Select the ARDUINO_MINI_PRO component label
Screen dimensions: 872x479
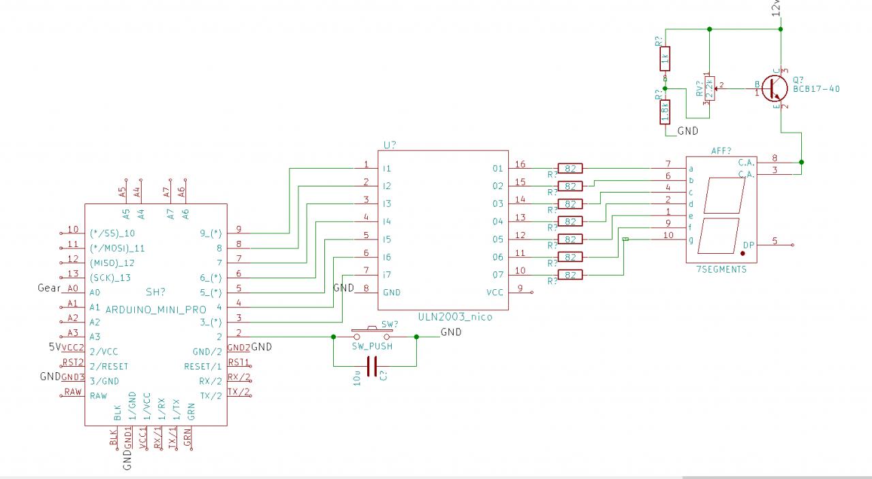tap(156, 309)
